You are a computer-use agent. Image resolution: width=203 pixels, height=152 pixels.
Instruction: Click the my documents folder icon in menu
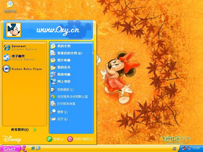(x=53, y=46)
